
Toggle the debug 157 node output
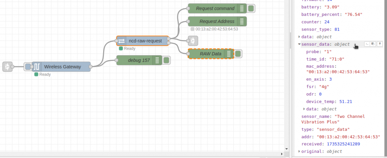tap(166, 60)
